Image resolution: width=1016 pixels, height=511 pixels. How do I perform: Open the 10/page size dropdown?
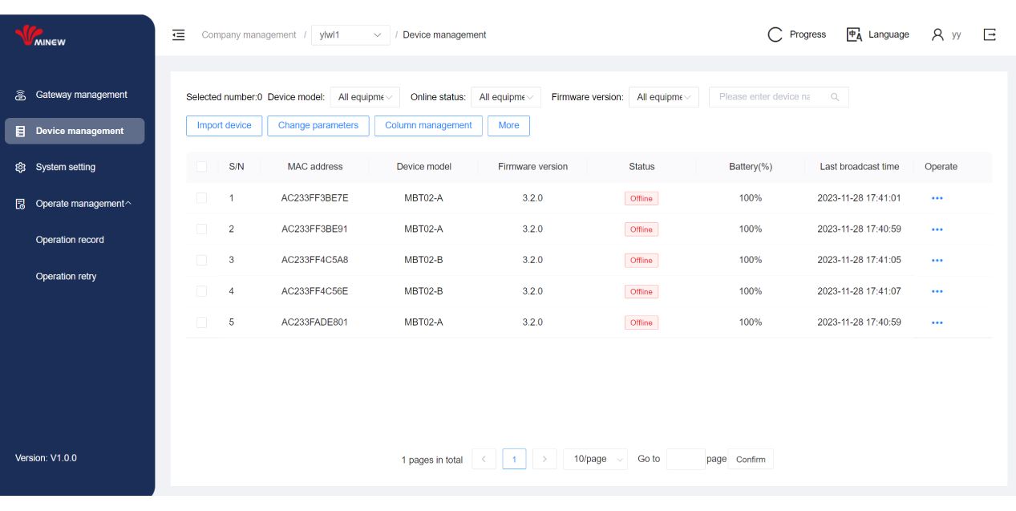tap(596, 459)
